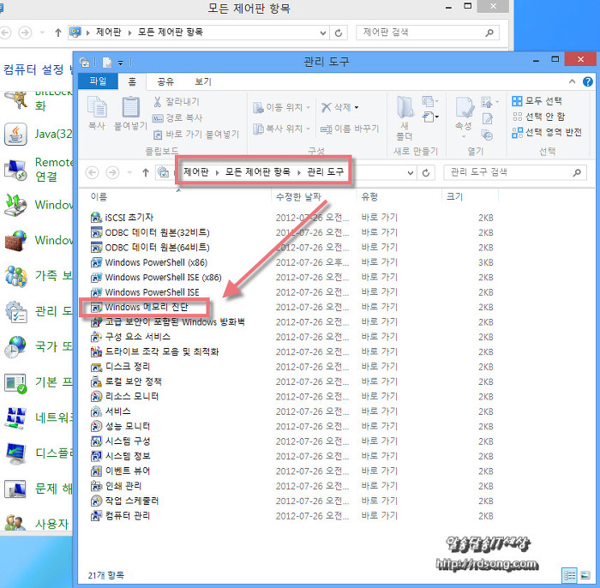Click 선택 영역 반전 to invert selection
This screenshot has width=600, height=588.
(x=546, y=132)
